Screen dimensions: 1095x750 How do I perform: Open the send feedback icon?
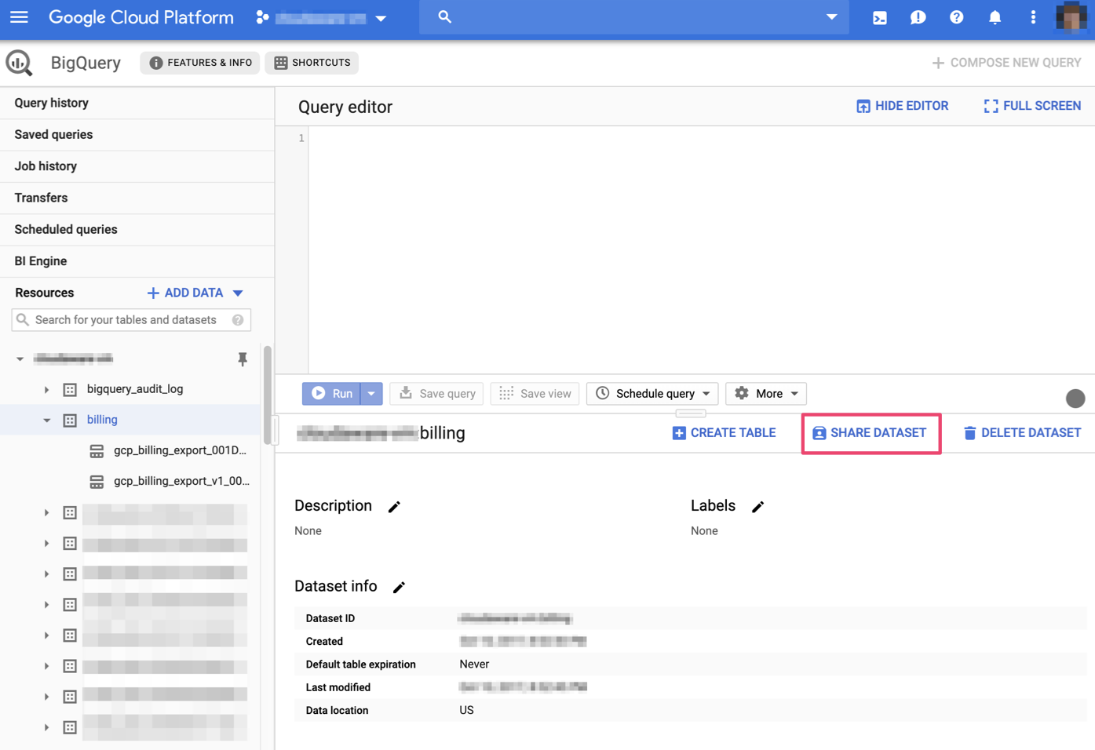918,17
